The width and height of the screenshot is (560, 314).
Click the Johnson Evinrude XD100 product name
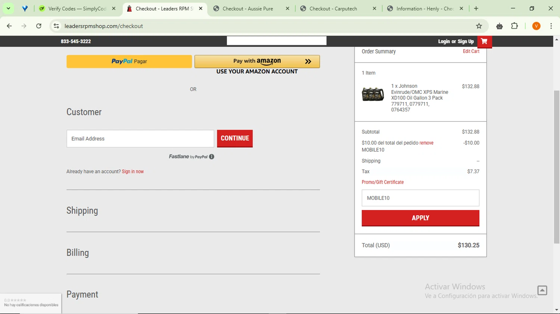(x=420, y=98)
